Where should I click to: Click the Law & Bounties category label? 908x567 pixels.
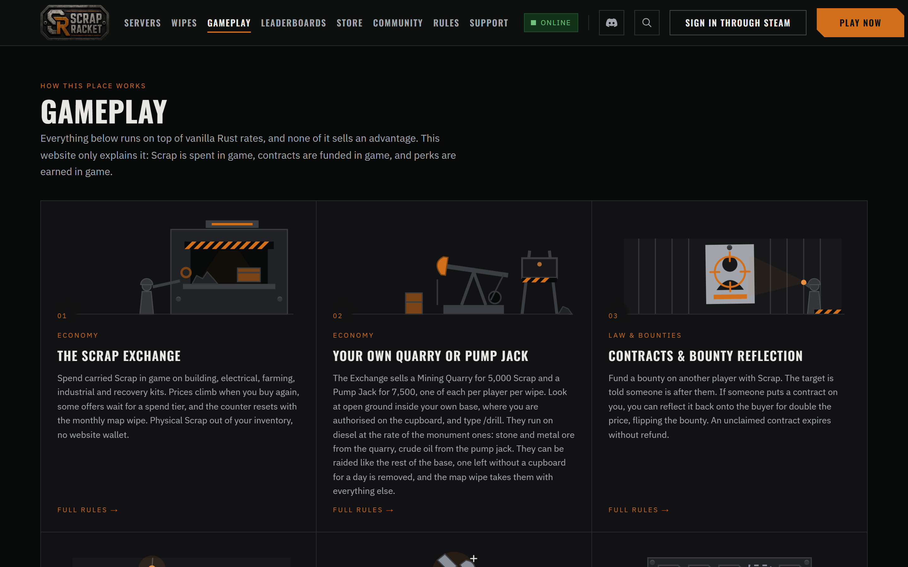click(x=645, y=335)
